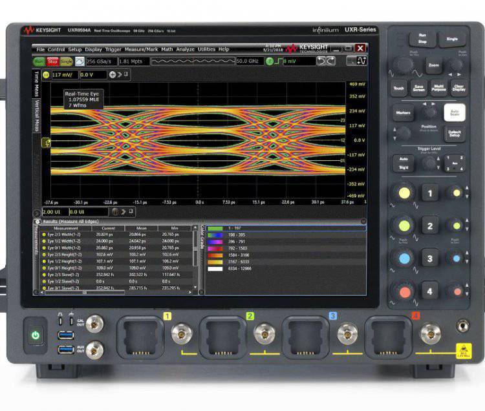
Task: Click the 117 mV/ vertical scale field
Action: pos(65,75)
